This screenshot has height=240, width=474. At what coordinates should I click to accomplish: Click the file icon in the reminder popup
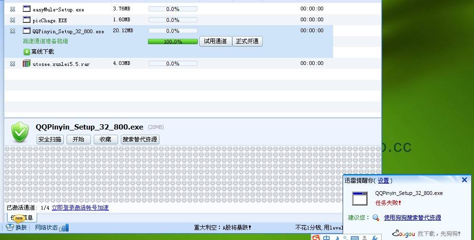[360, 199]
